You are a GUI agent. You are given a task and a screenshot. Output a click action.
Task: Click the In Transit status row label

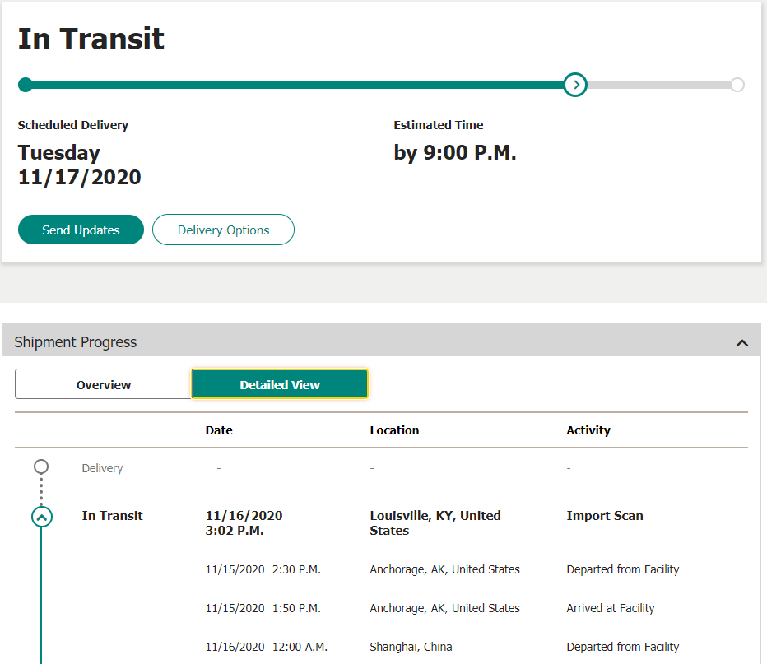(113, 516)
